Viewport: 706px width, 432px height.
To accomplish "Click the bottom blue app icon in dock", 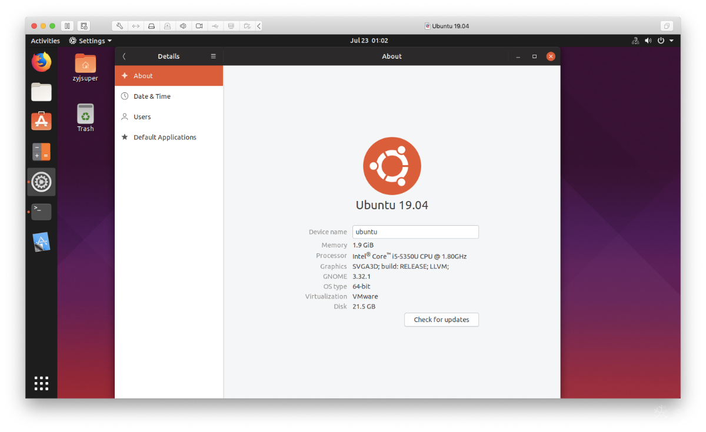I will pyautogui.click(x=41, y=242).
